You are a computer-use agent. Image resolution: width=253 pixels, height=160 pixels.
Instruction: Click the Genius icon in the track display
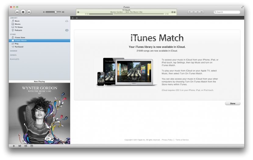coord(172,12)
